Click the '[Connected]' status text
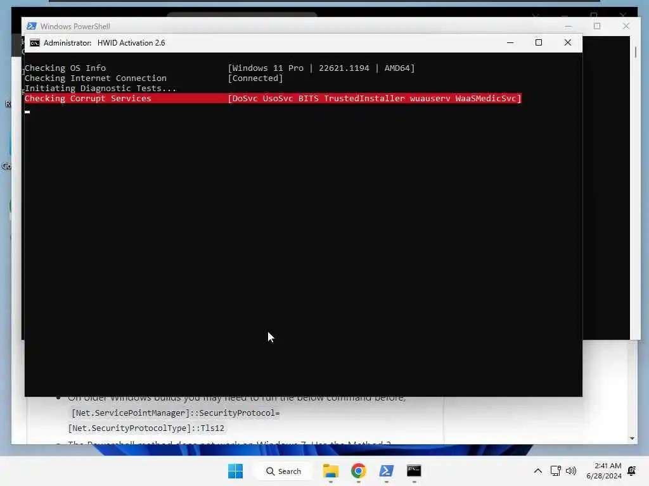The image size is (649, 486). click(x=255, y=78)
